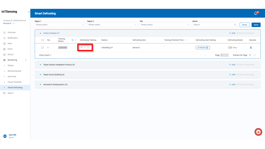The height and width of the screenshot is (149, 265).
Task: Click into the Search input field
Action: (213, 25)
